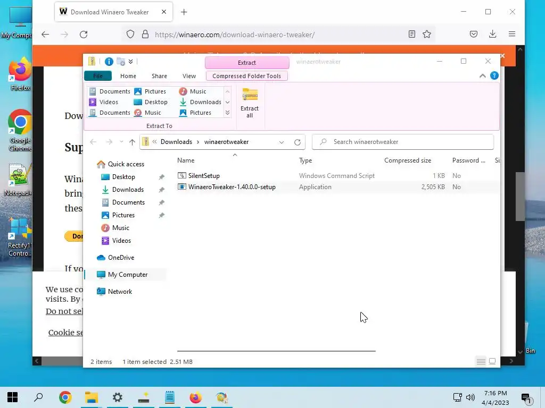
Task: Sort by Compressed size column header
Action: [407, 160]
